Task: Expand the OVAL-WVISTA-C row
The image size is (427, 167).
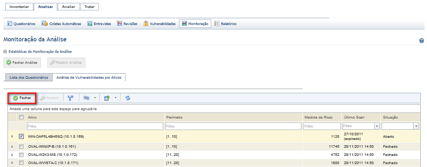Action: [x=12, y=163]
